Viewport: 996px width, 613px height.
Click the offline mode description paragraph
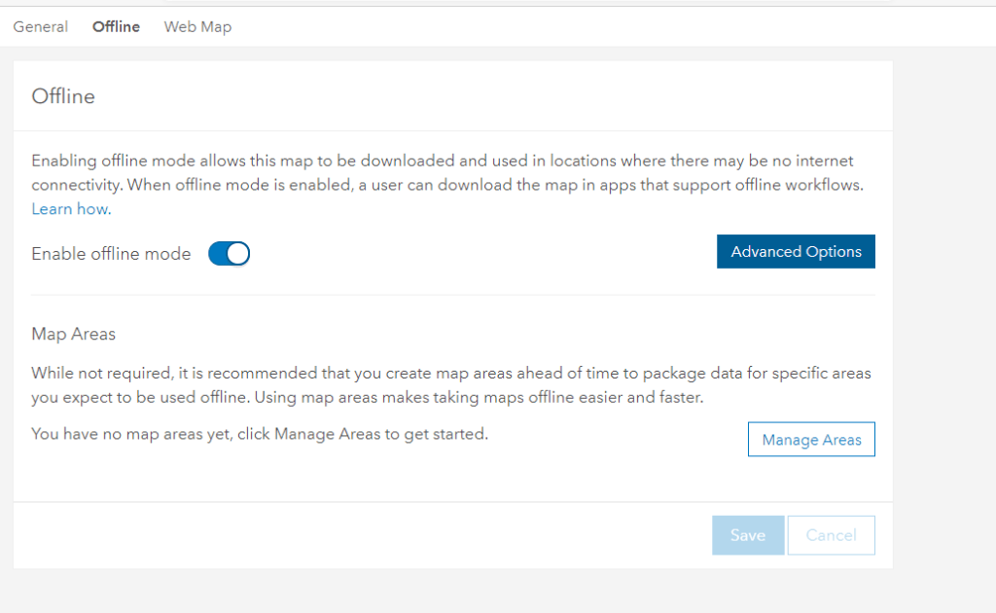click(x=447, y=172)
